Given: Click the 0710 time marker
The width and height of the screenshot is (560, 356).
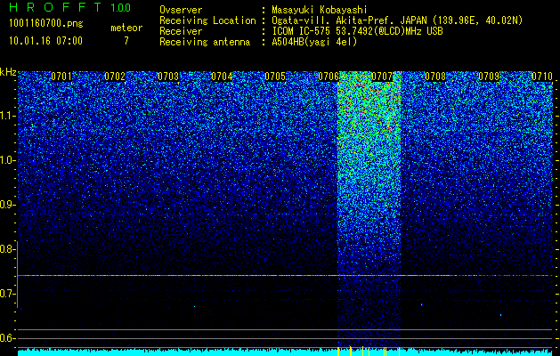Looking at the screenshot, I should pyautogui.click(x=542, y=77).
